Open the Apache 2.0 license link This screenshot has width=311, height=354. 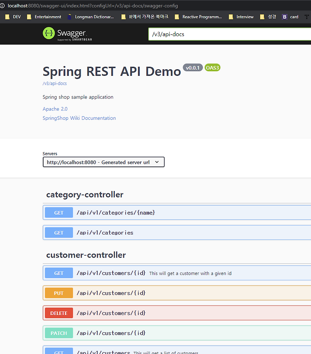pos(55,109)
